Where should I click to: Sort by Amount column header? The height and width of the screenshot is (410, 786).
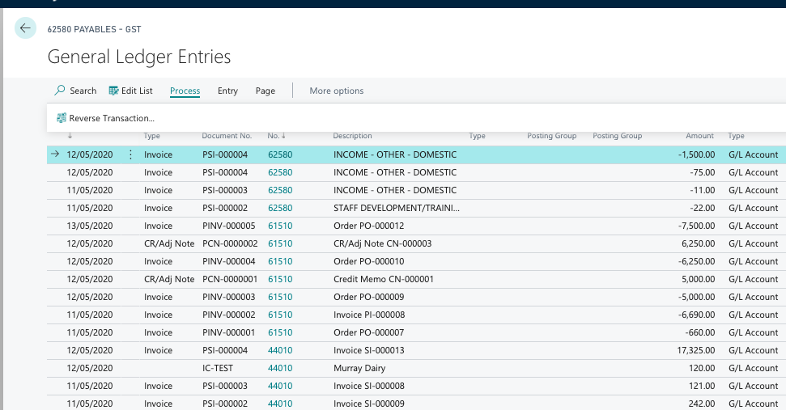click(699, 136)
